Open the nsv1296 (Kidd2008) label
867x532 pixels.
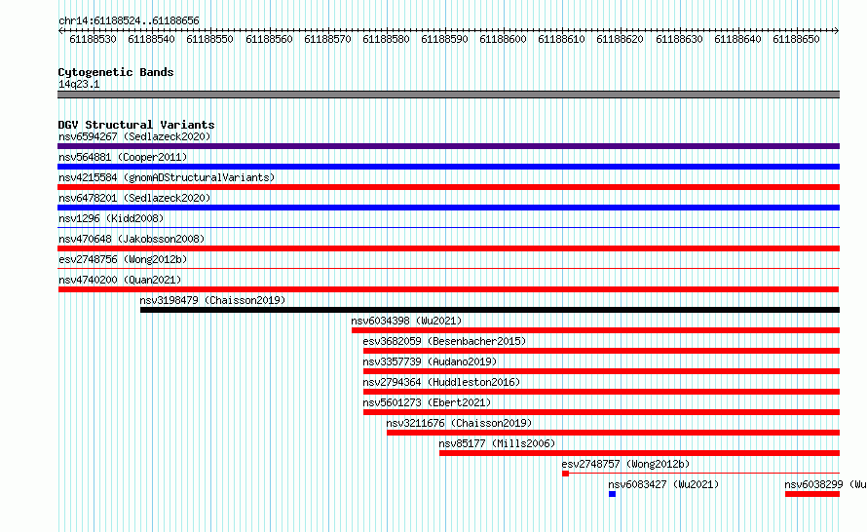coord(111,218)
